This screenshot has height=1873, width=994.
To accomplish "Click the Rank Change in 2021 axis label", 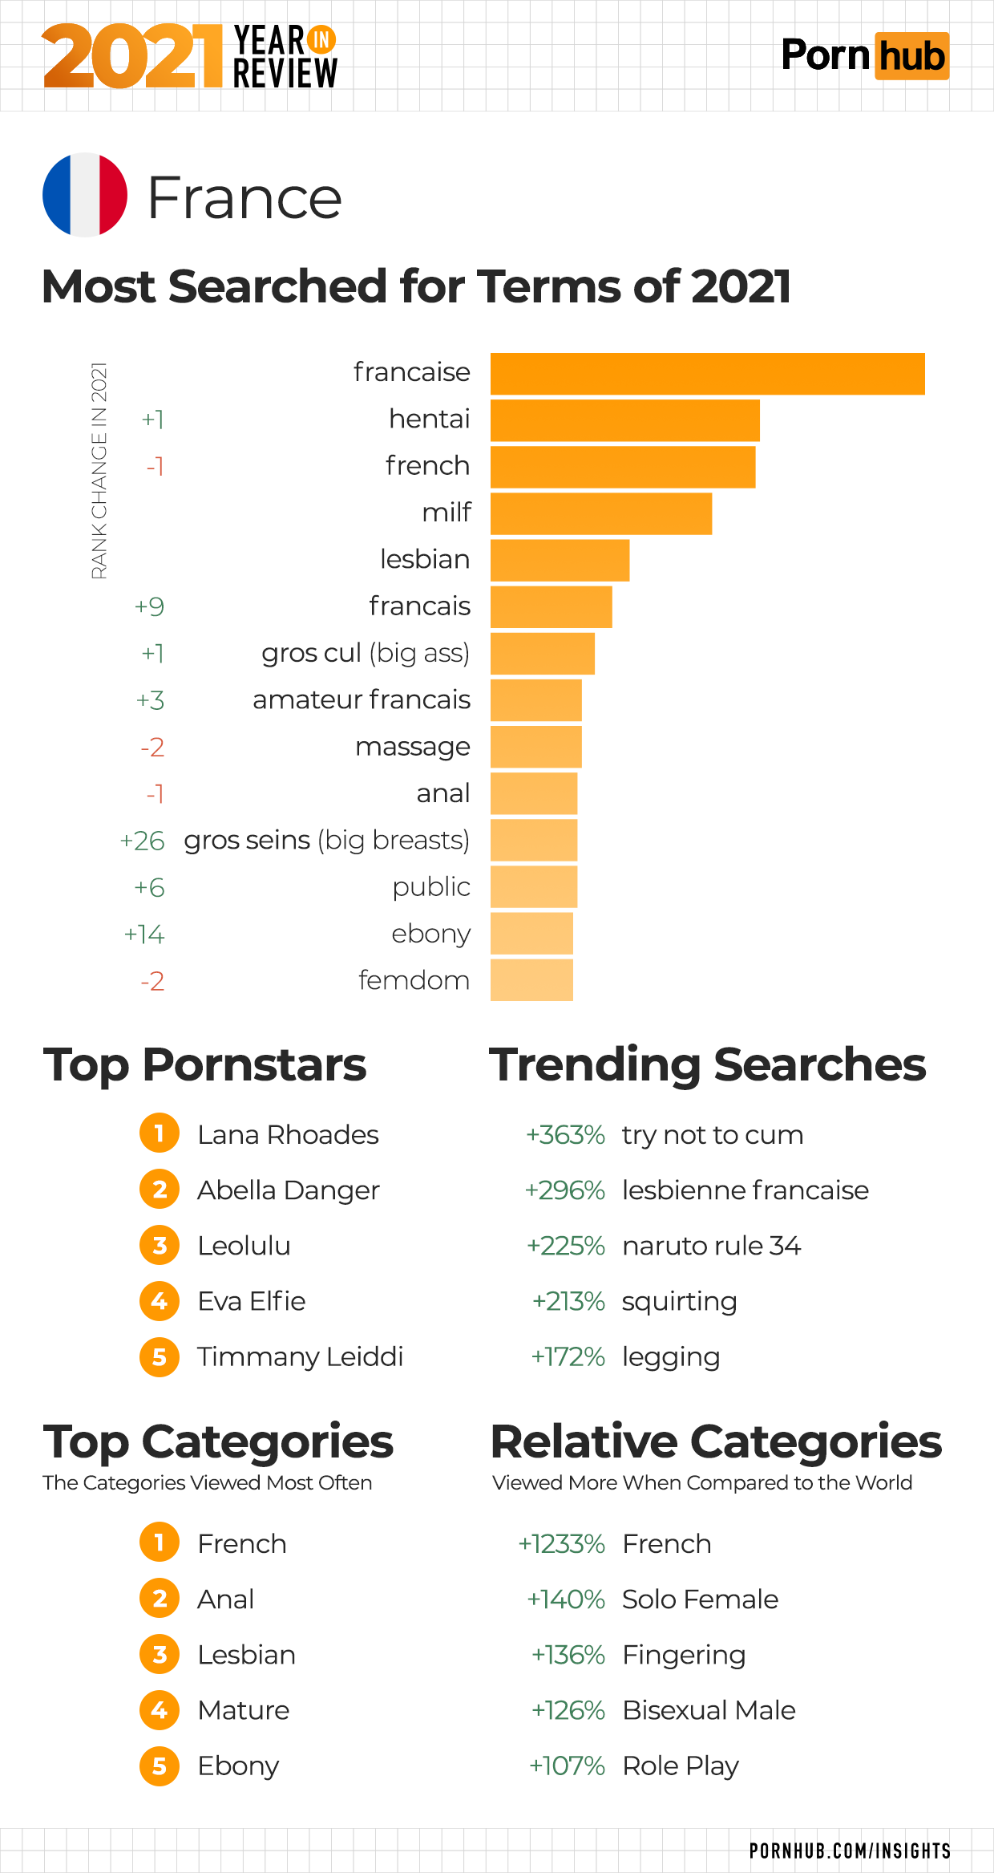I will (x=99, y=470).
